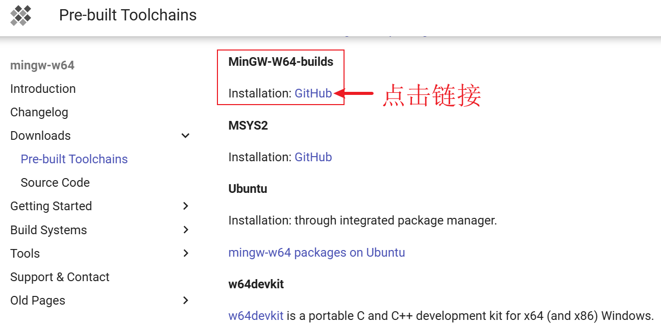Screen dimensions: 661x324
Task: Click GitHub link under MSYS2
Action: [x=313, y=157]
